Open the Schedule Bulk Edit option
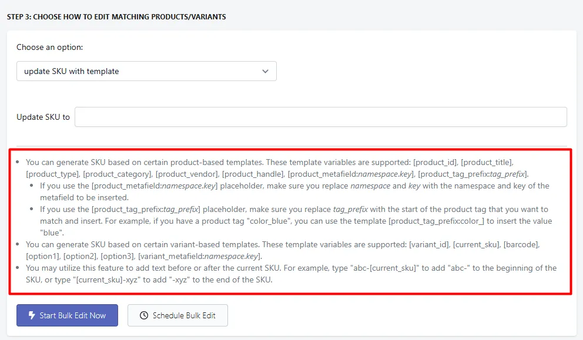The width and height of the screenshot is (583, 340). (177, 315)
